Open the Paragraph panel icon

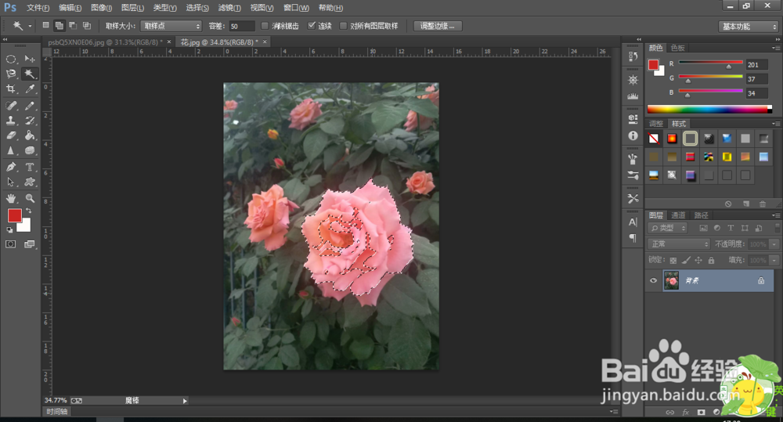[x=633, y=238]
